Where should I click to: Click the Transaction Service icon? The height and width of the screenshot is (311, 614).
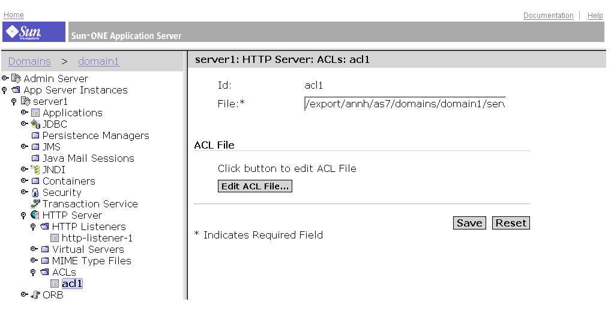35,203
